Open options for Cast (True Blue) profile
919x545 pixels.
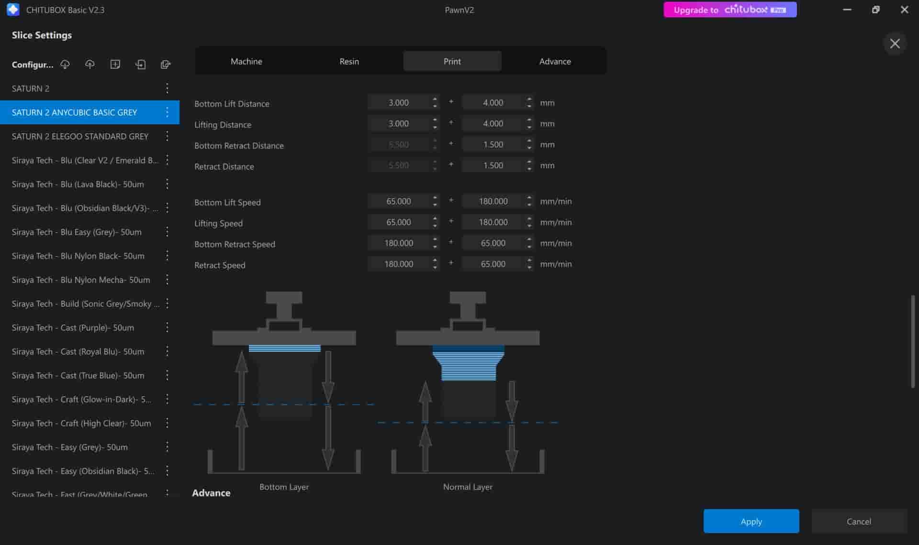point(167,375)
